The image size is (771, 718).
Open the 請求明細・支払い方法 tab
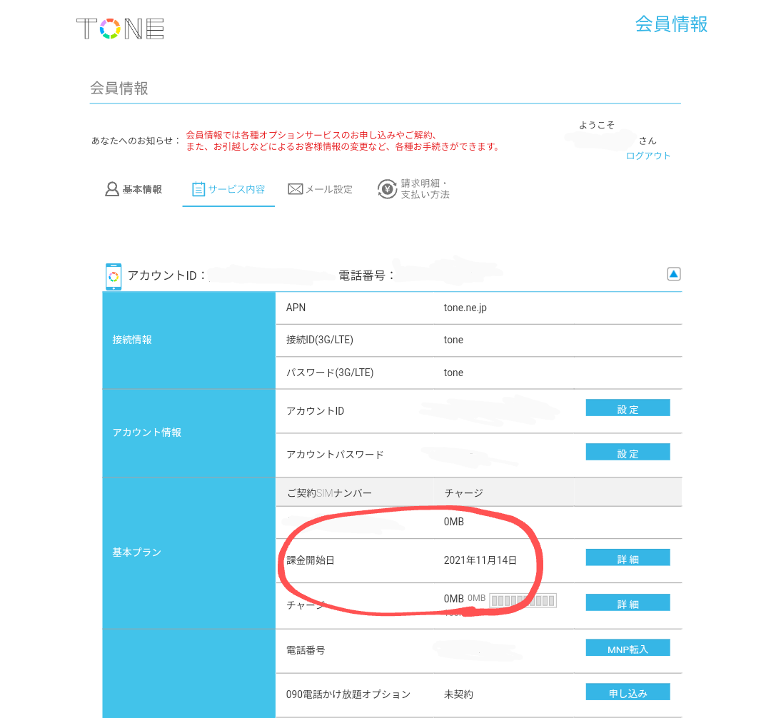coord(413,189)
